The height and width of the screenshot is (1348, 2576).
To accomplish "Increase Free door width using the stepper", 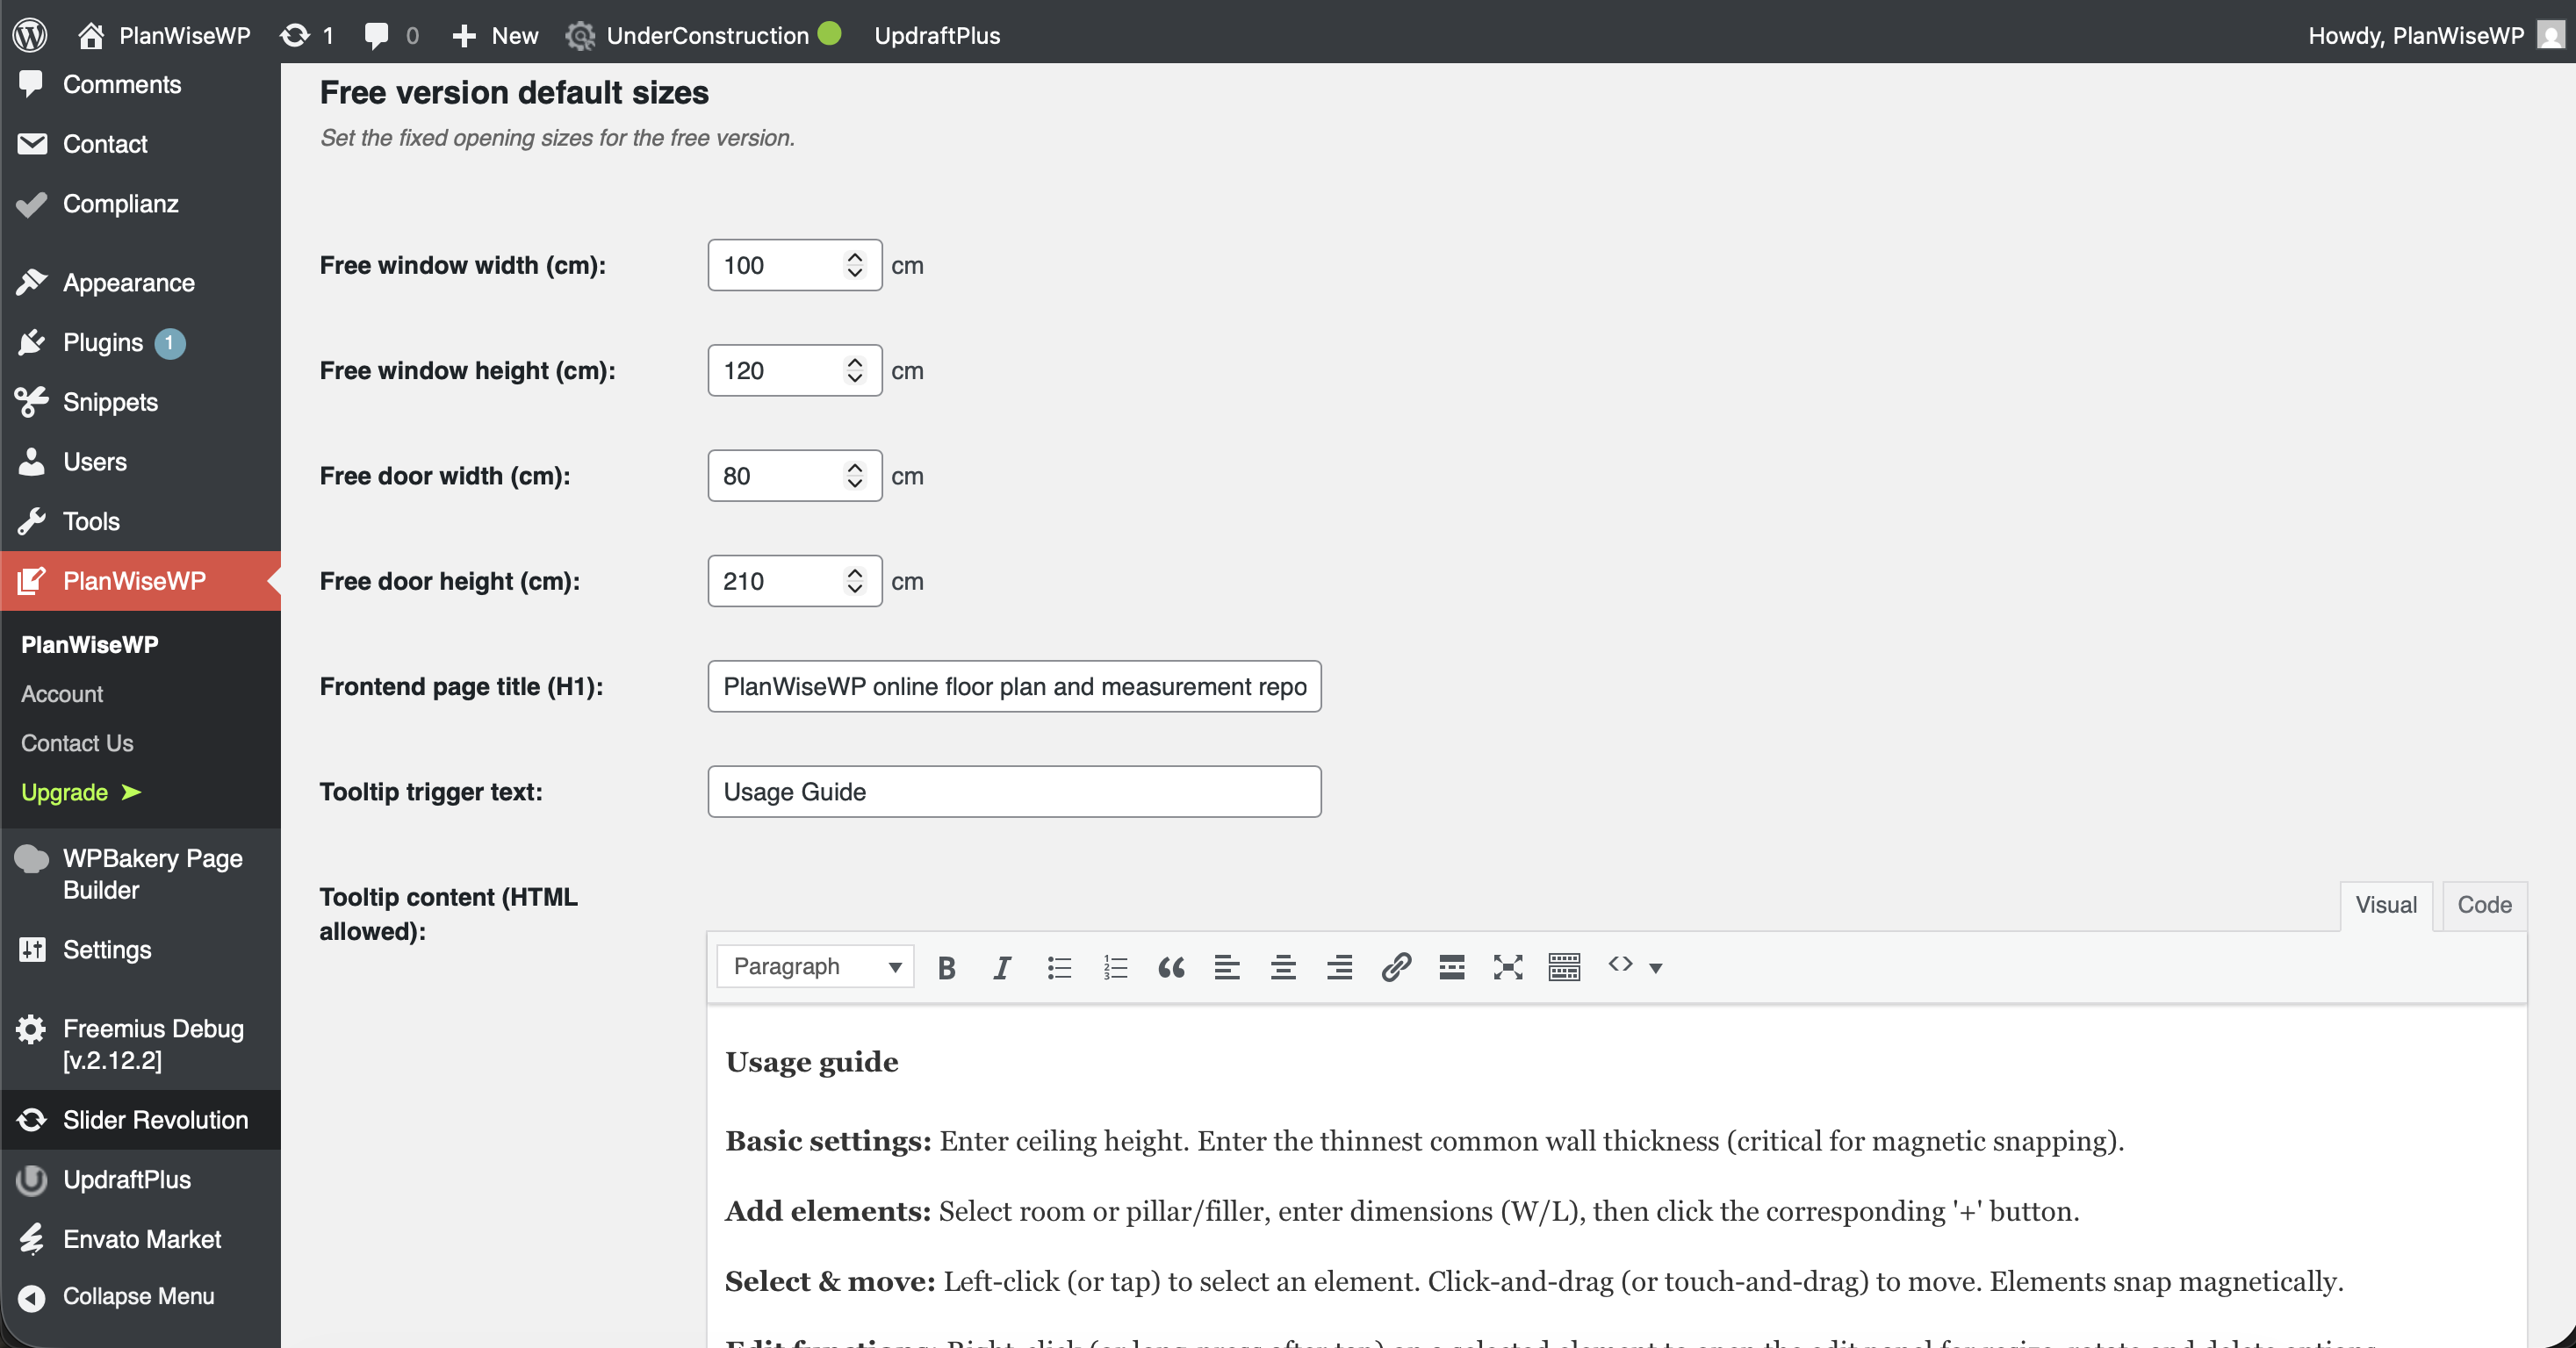I will click(855, 469).
